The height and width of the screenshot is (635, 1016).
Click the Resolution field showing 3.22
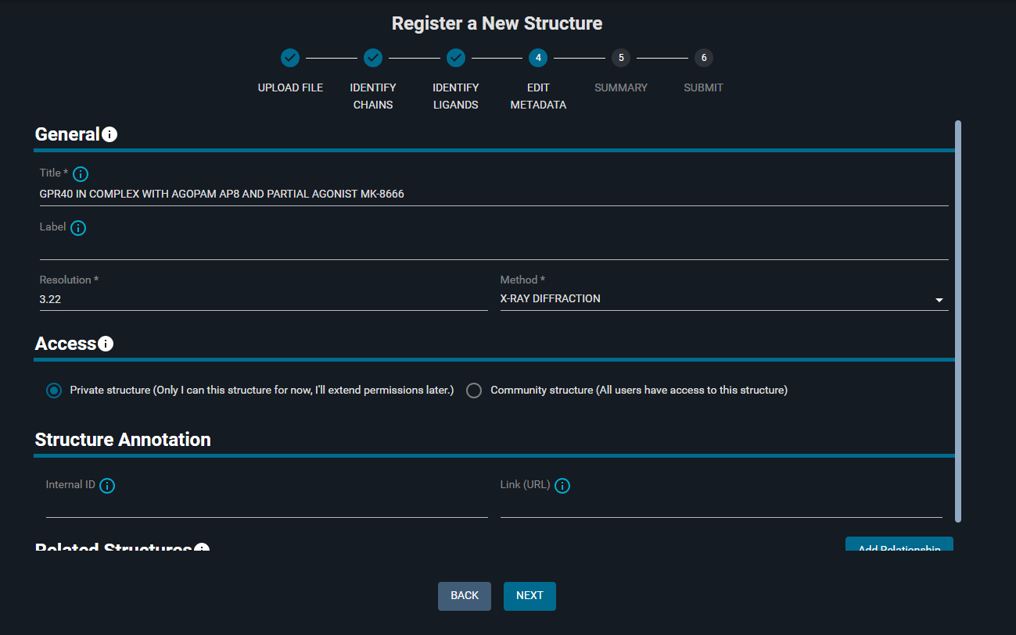(264, 299)
